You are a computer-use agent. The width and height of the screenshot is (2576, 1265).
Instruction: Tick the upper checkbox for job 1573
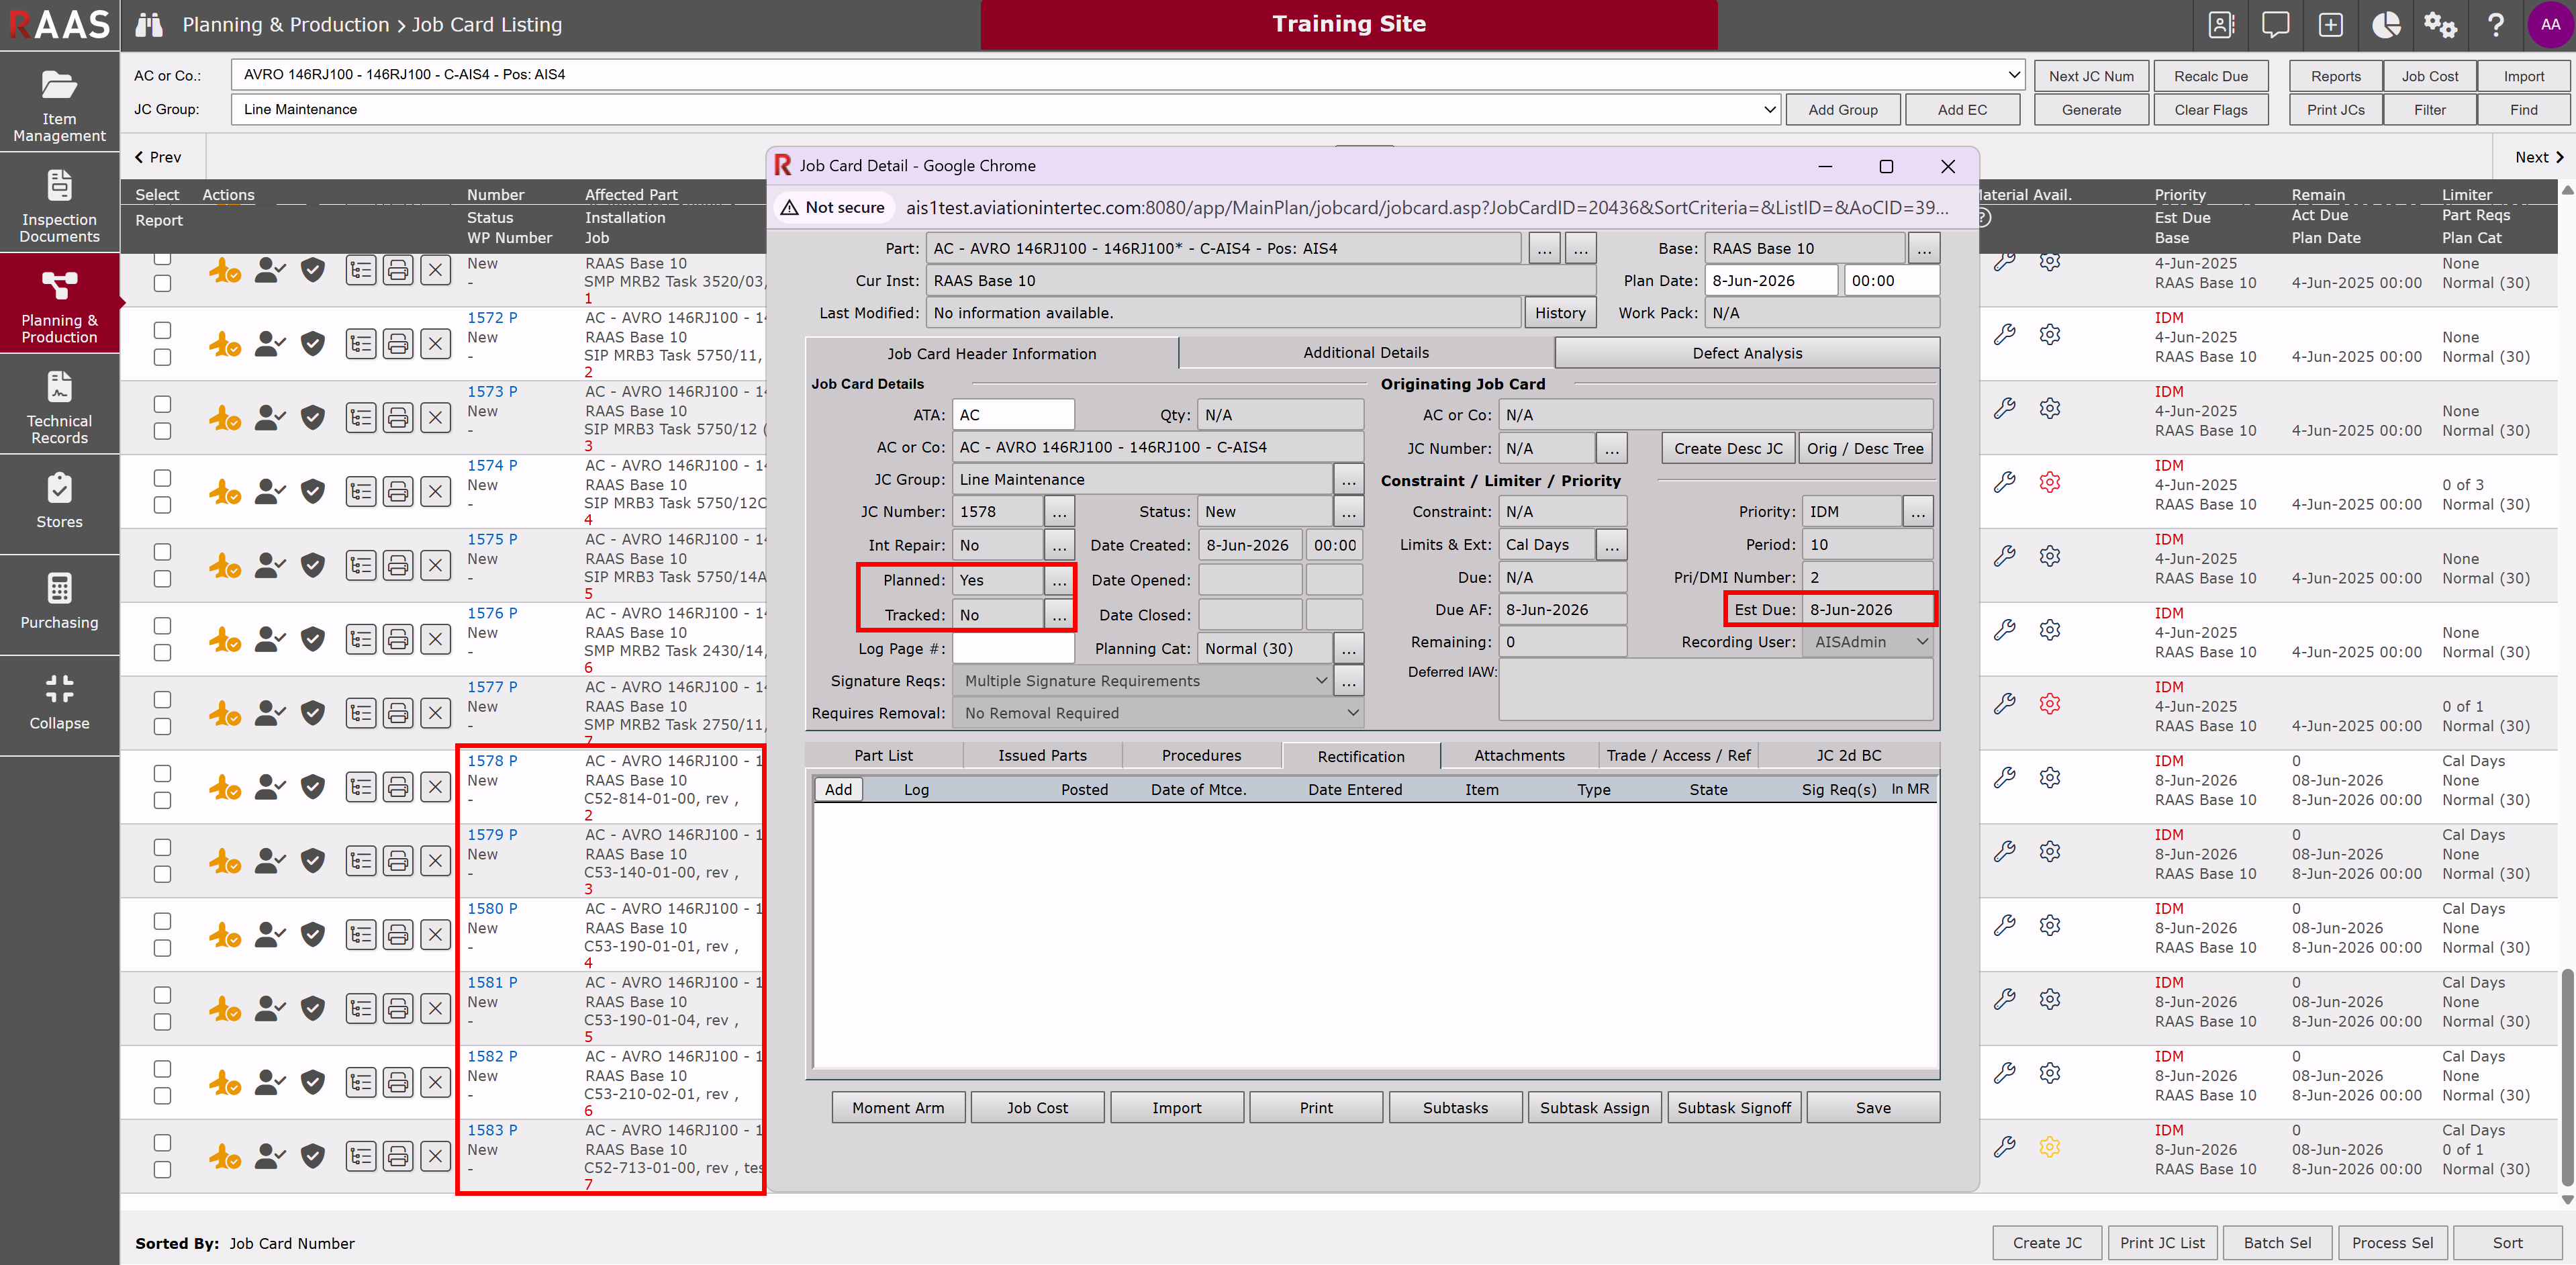coord(162,404)
